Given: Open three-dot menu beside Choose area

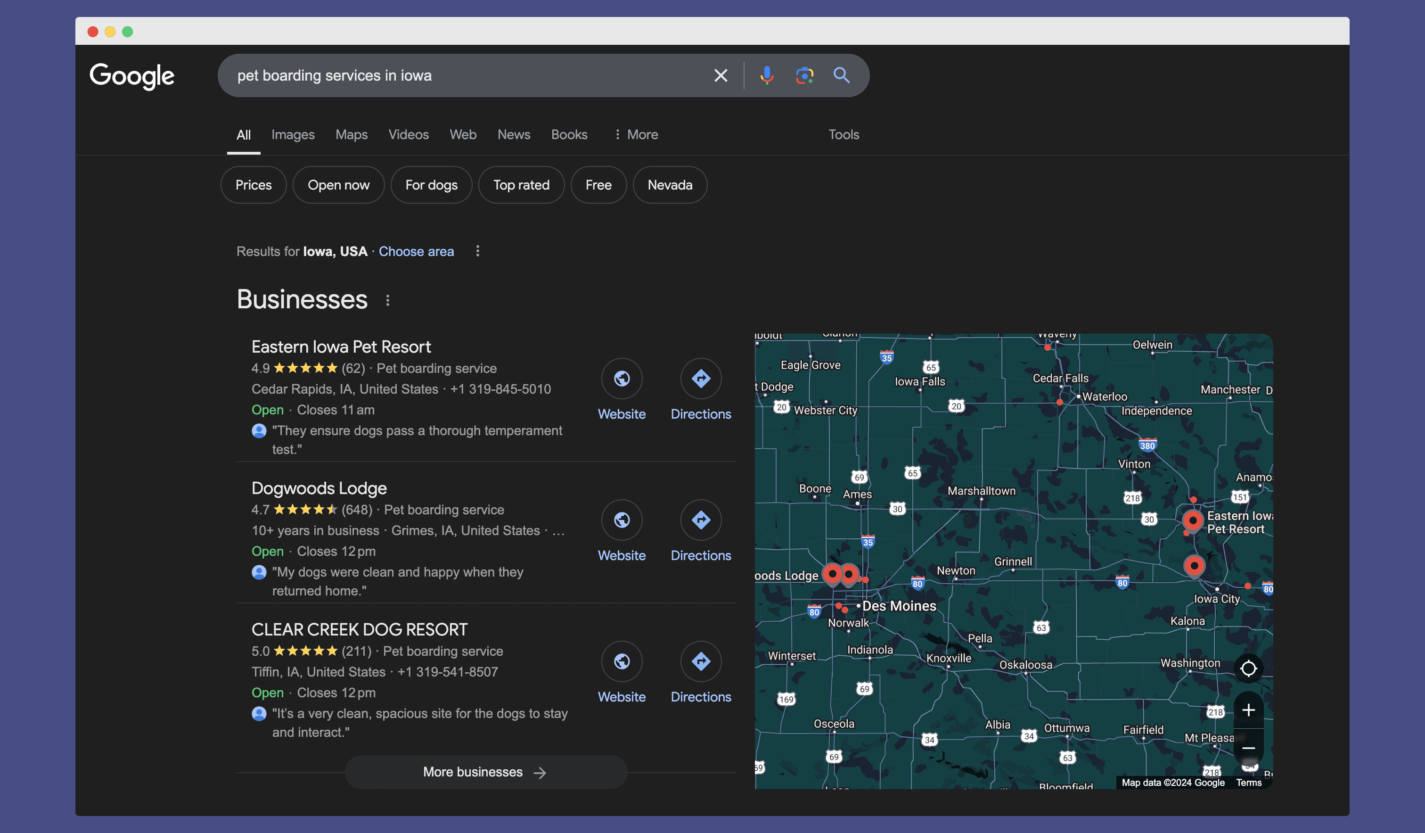Looking at the screenshot, I should (478, 251).
